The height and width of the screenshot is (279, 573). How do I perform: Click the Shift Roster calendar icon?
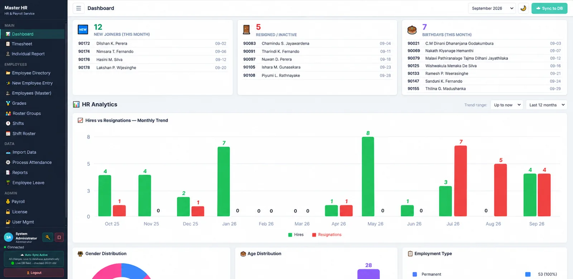point(8,134)
